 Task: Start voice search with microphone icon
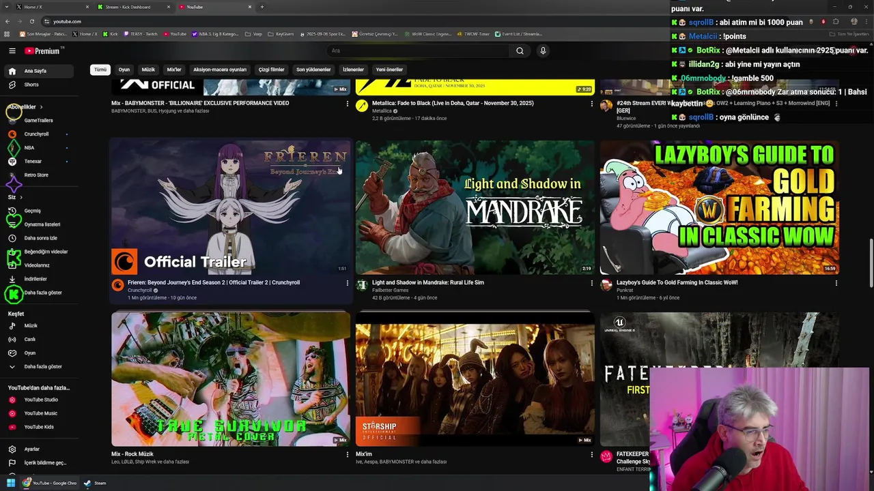(x=543, y=50)
